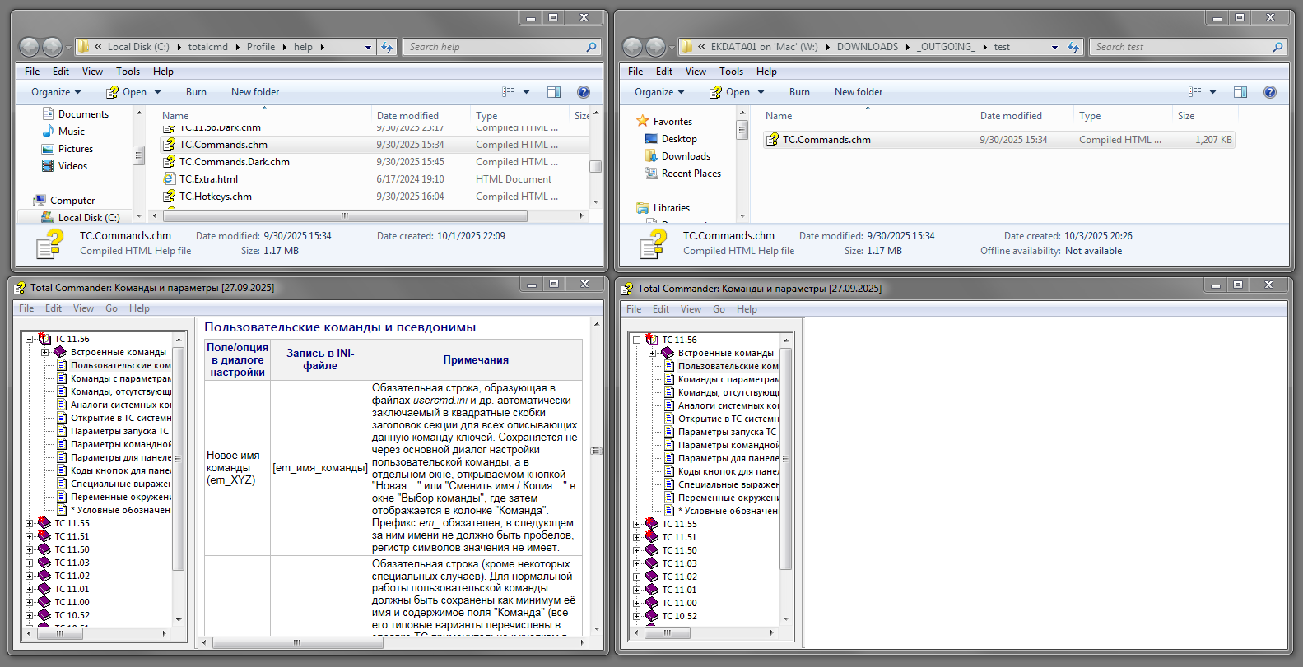Open Go menu in right help viewer
The width and height of the screenshot is (1303, 667).
[719, 309]
